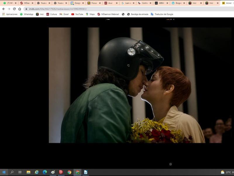The width and height of the screenshot is (234, 176).
Task: Close the Juan search tab
Action: (x=134, y=3)
